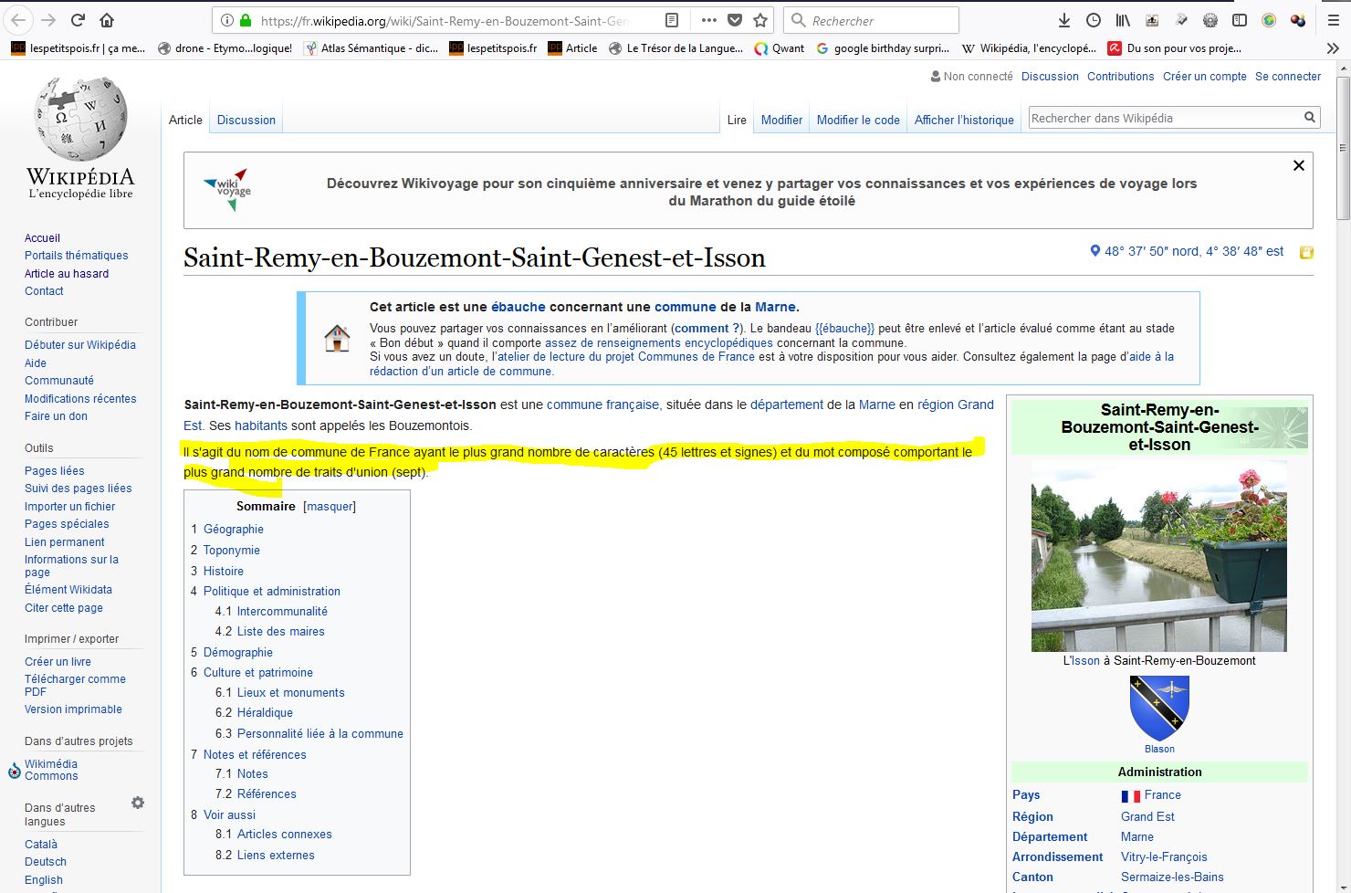Open the page actions three-dot menu
This screenshot has width=1351, height=893.
coord(708,20)
